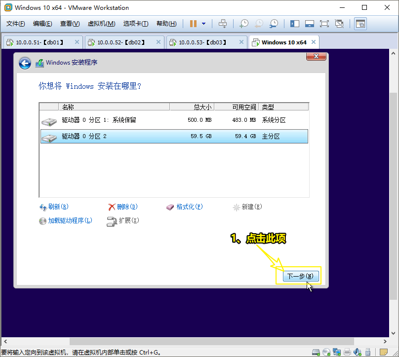Open the 查看(V) menu

tap(70, 24)
